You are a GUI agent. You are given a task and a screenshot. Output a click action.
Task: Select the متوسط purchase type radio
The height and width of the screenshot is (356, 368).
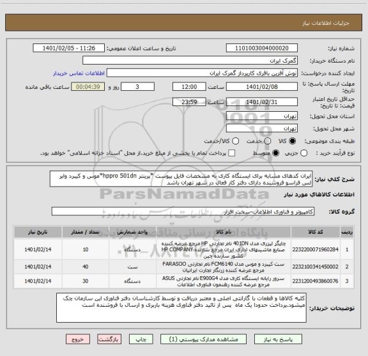(x=276, y=153)
